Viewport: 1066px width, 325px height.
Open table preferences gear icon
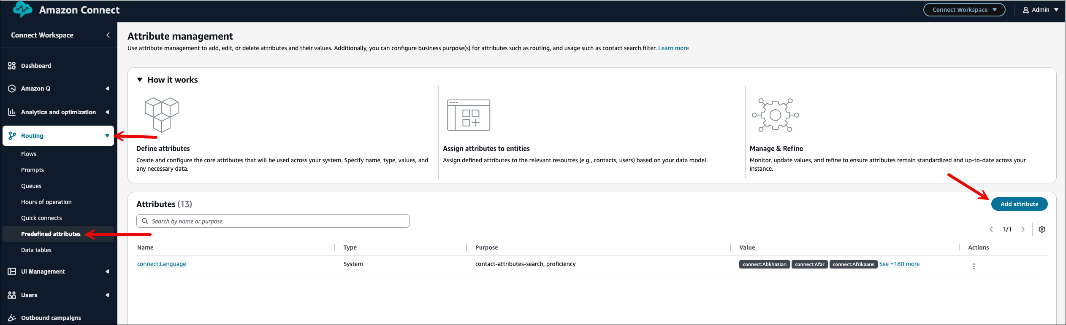(x=1042, y=229)
